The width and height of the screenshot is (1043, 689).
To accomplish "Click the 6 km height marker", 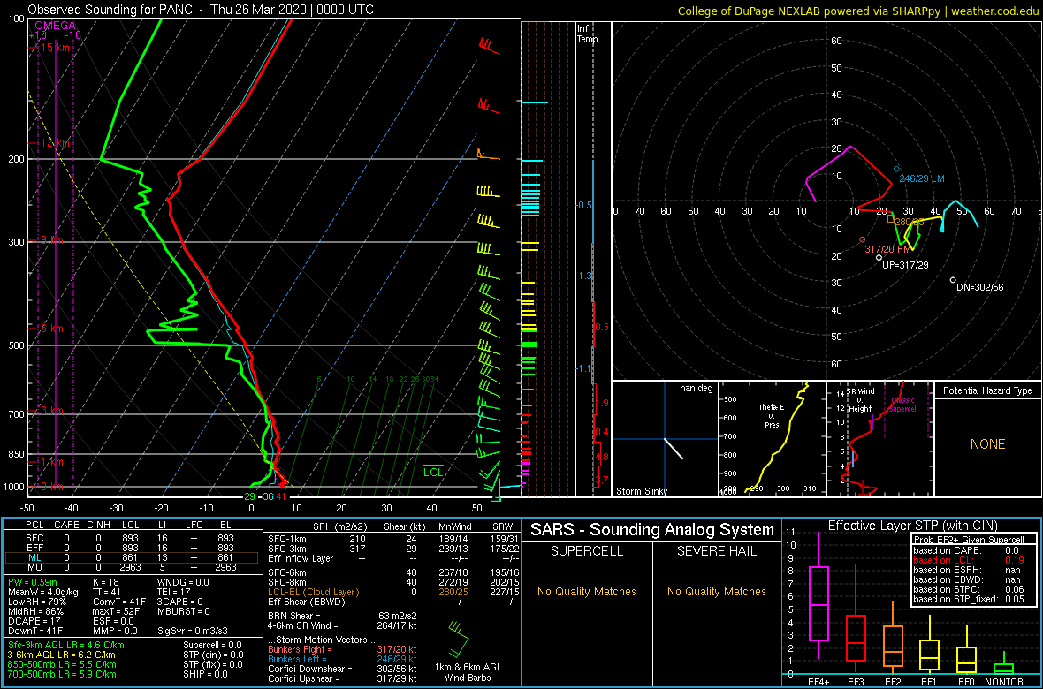I will point(50,329).
